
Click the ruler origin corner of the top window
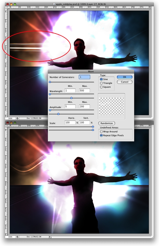point(6,7)
